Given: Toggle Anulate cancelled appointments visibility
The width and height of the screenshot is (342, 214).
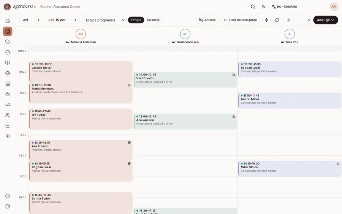Looking at the screenshot, I should tap(207, 20).
